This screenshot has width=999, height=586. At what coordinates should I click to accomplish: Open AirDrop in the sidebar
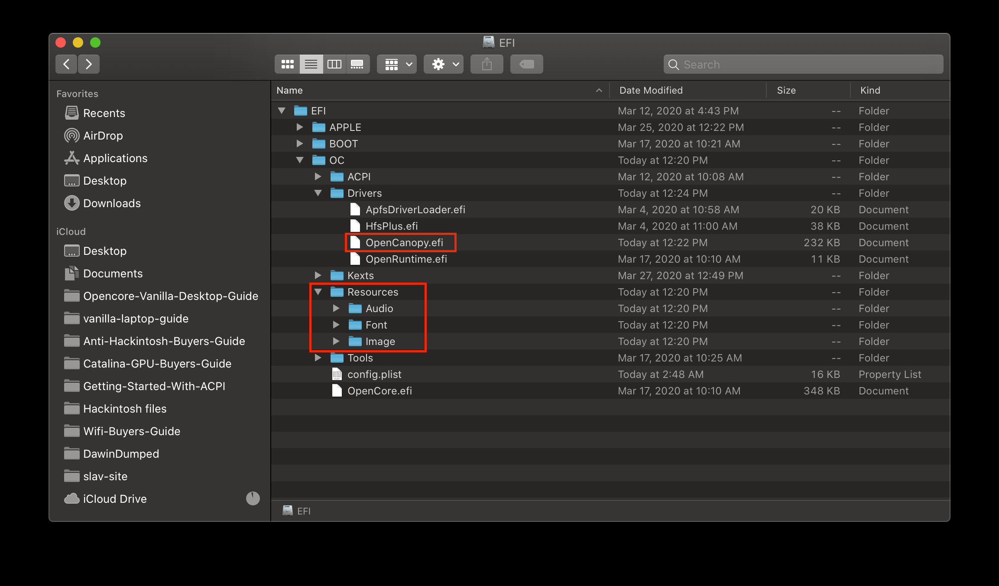(x=103, y=136)
